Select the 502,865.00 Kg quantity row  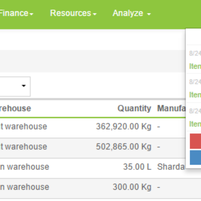(x=93, y=147)
